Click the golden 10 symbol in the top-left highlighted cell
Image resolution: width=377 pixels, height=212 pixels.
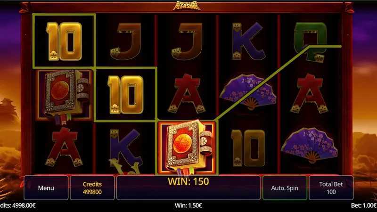point(64,41)
